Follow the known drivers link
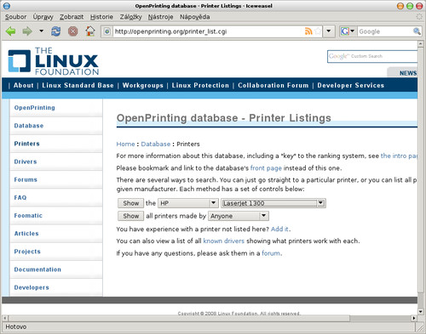 coord(224,241)
